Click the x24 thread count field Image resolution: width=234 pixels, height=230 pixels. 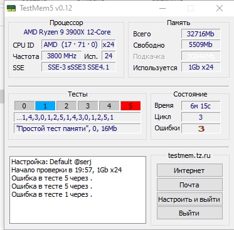point(109,44)
